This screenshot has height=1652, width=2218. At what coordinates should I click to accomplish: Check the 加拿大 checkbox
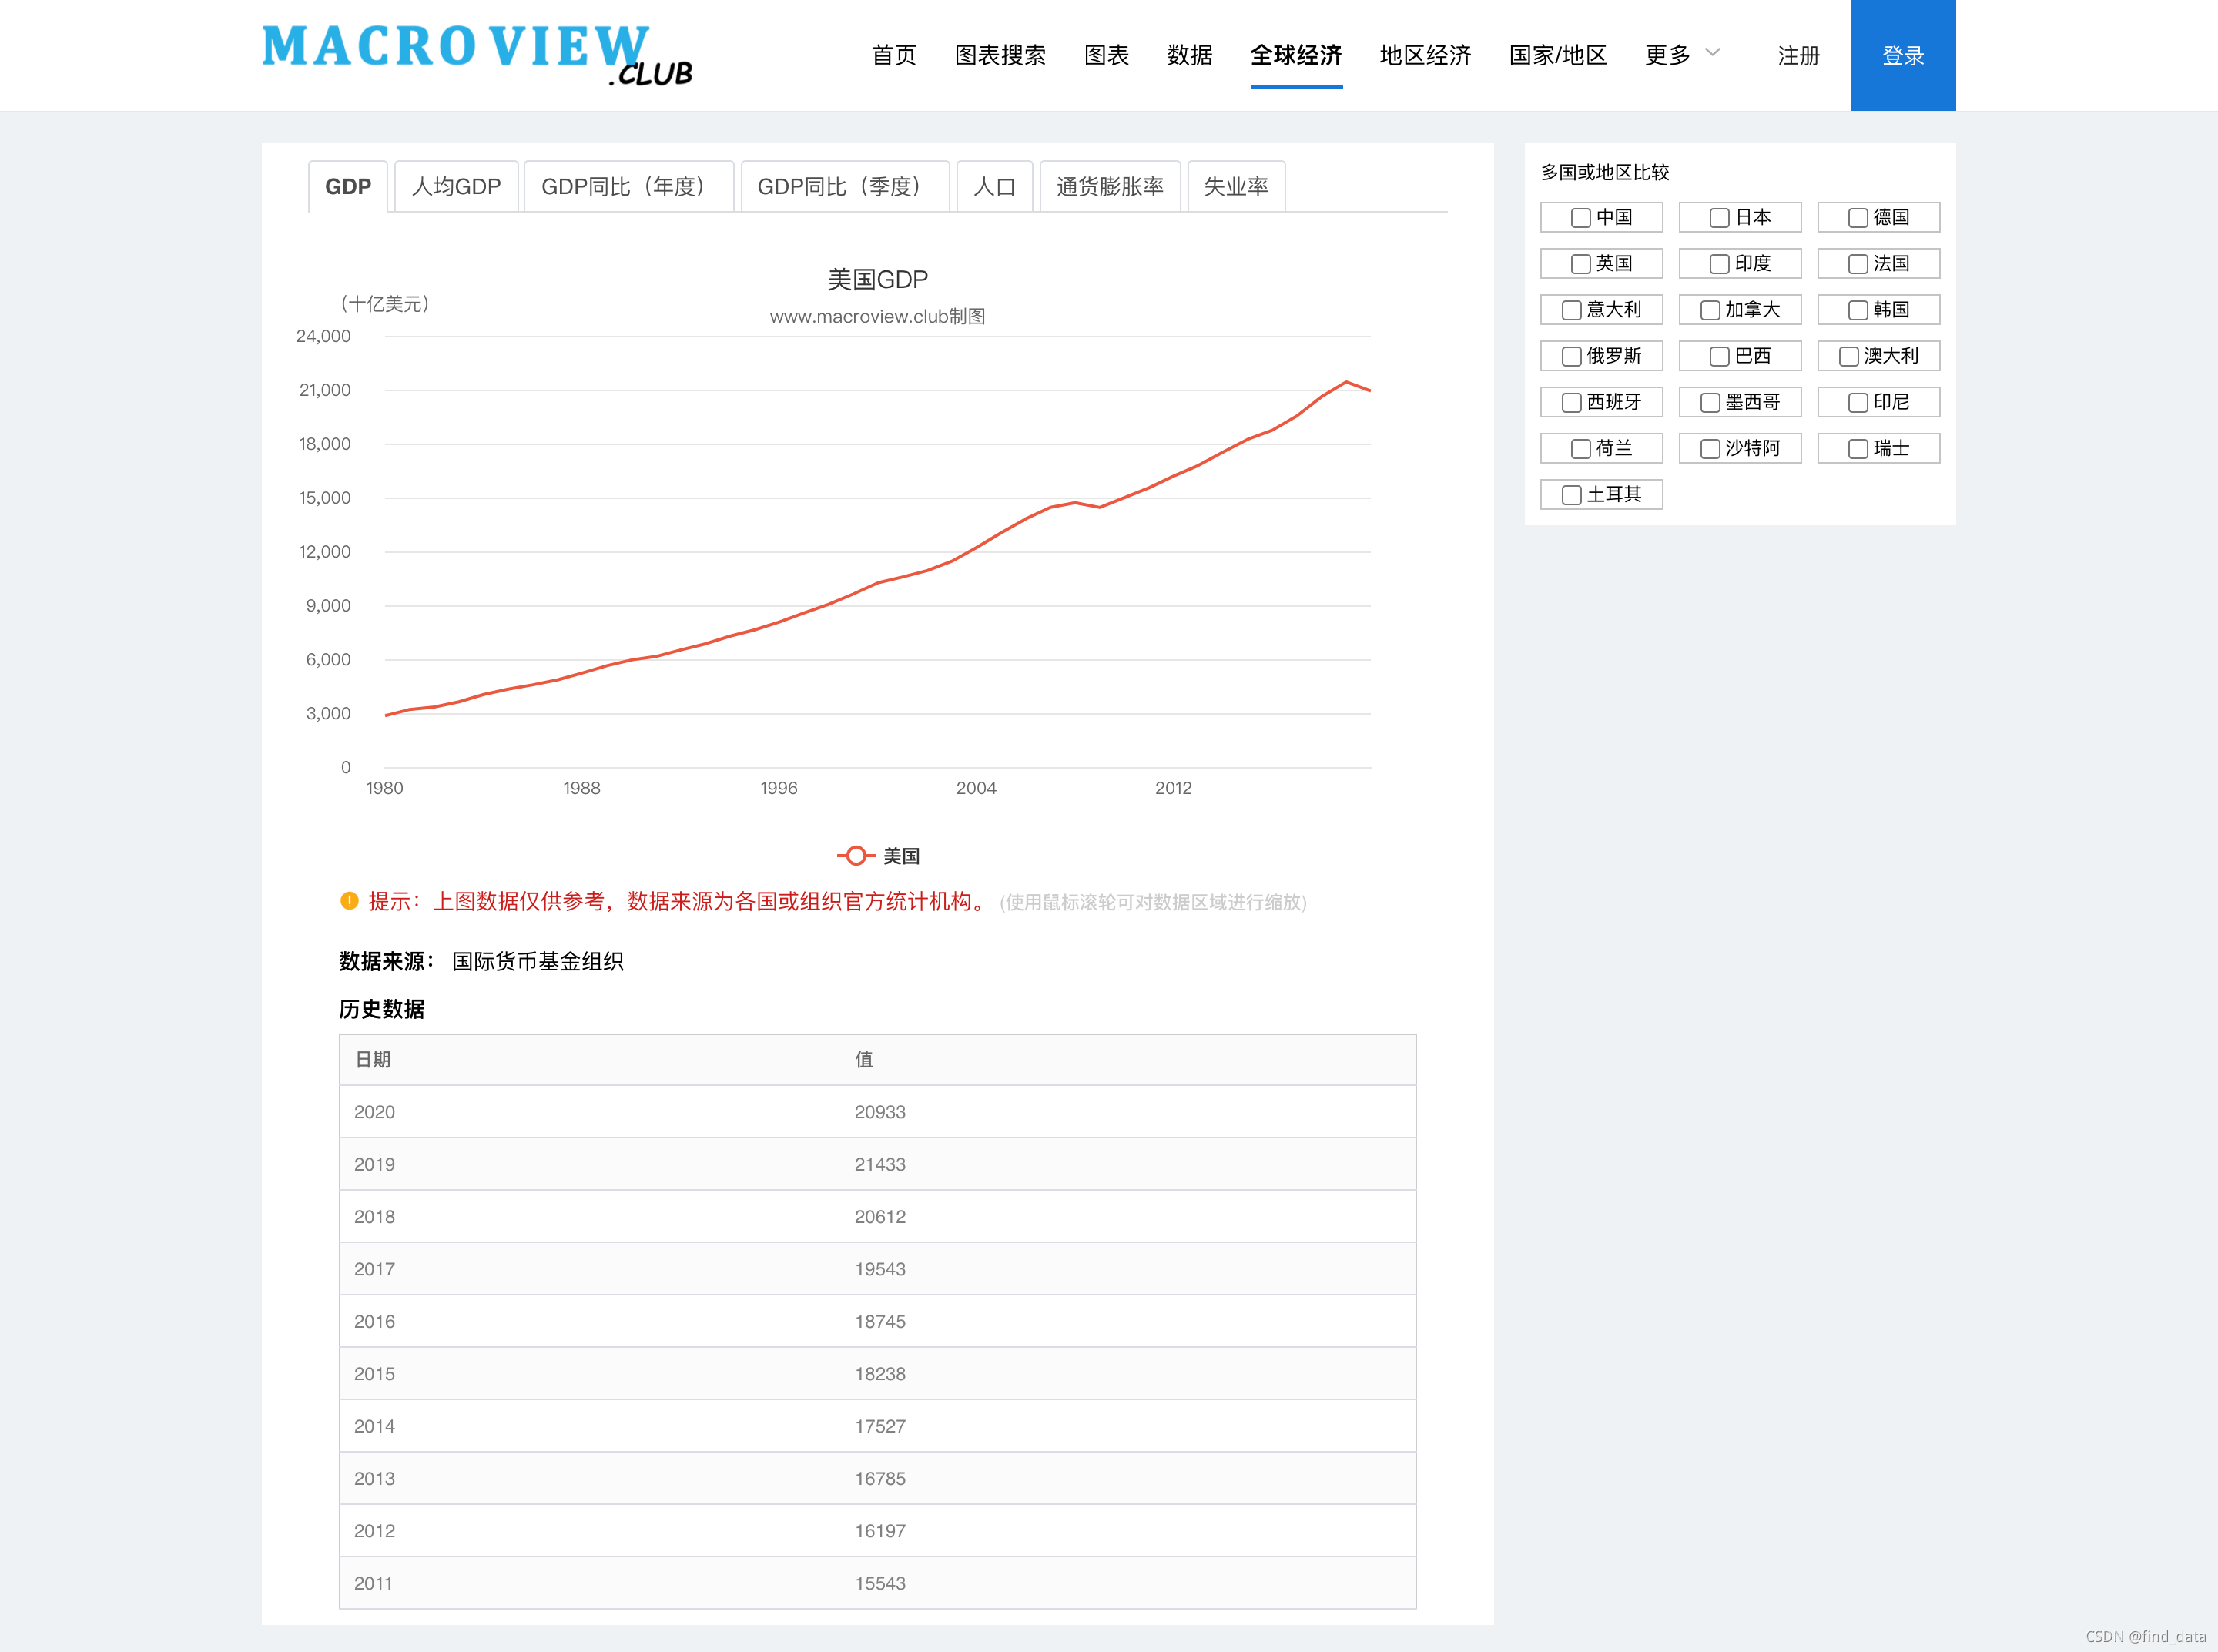1710,310
